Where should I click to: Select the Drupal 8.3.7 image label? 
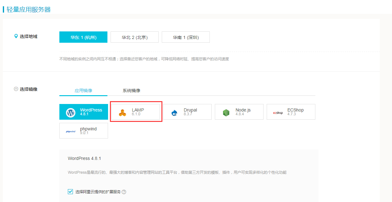click(x=190, y=112)
